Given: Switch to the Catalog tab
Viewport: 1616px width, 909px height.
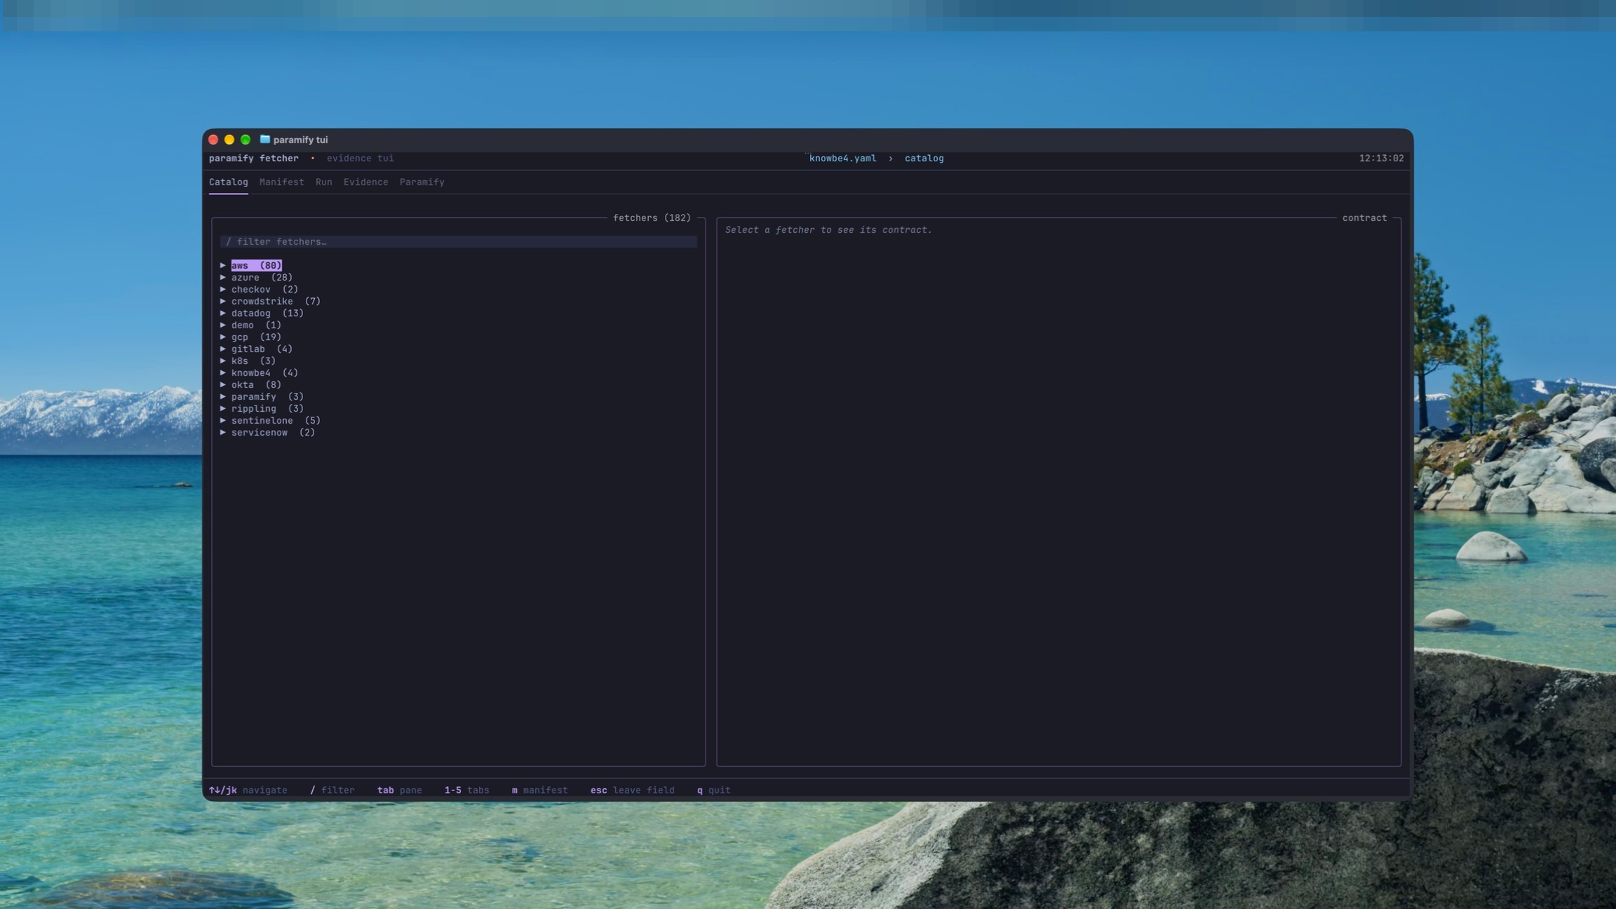Looking at the screenshot, I should 228,182.
